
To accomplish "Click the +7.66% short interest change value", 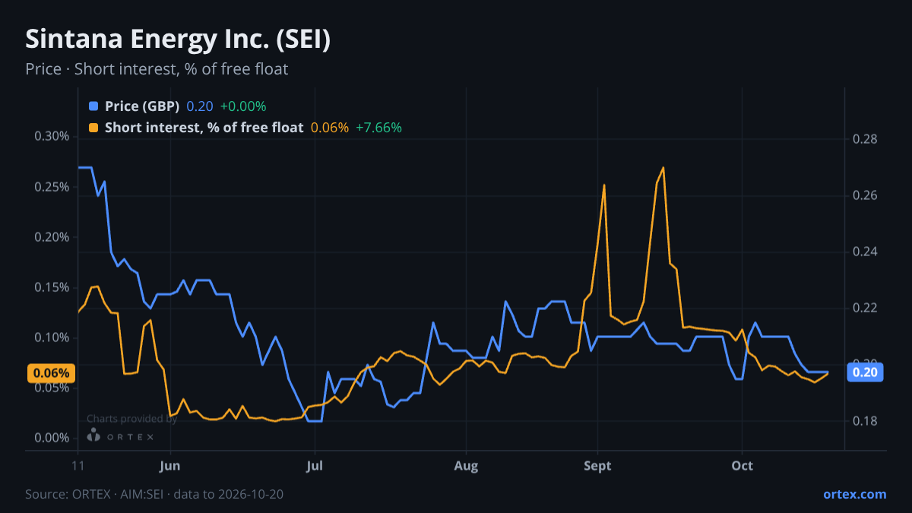I will point(378,128).
